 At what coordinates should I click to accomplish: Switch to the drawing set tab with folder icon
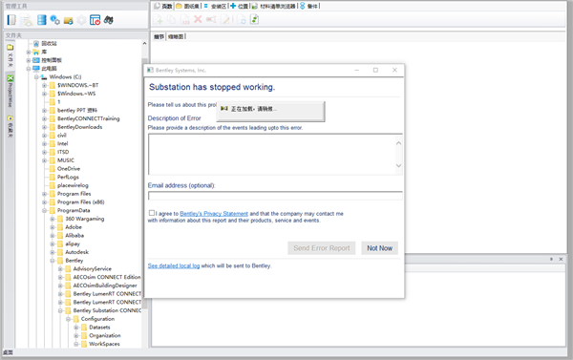click(x=188, y=6)
